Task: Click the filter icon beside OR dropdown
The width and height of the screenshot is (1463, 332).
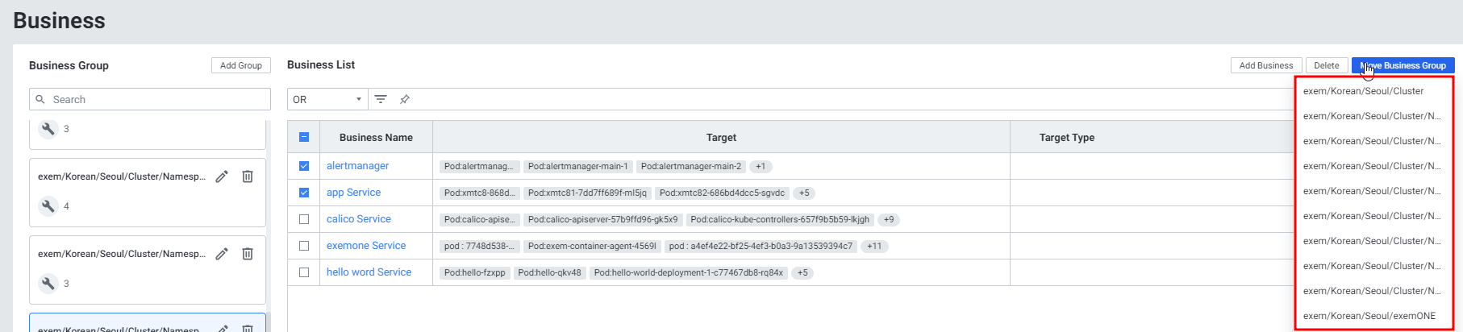Action: click(x=381, y=99)
